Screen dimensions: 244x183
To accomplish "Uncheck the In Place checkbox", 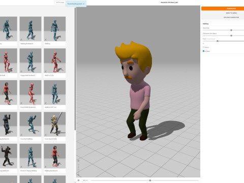I will click(x=203, y=51).
